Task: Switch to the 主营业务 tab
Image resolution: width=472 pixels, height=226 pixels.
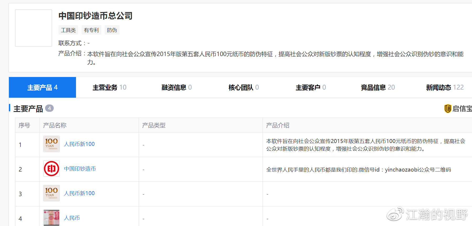Action: pyautogui.click(x=109, y=87)
